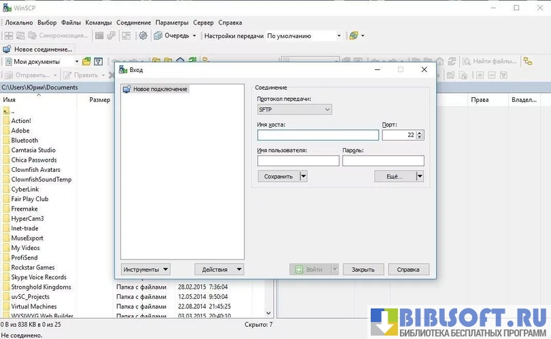This screenshot has width=551, height=339.
Task: Open the preferences gear icon in toolbar
Action: tap(143, 35)
